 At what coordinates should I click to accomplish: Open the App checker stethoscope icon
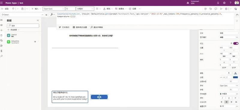(211, 9)
